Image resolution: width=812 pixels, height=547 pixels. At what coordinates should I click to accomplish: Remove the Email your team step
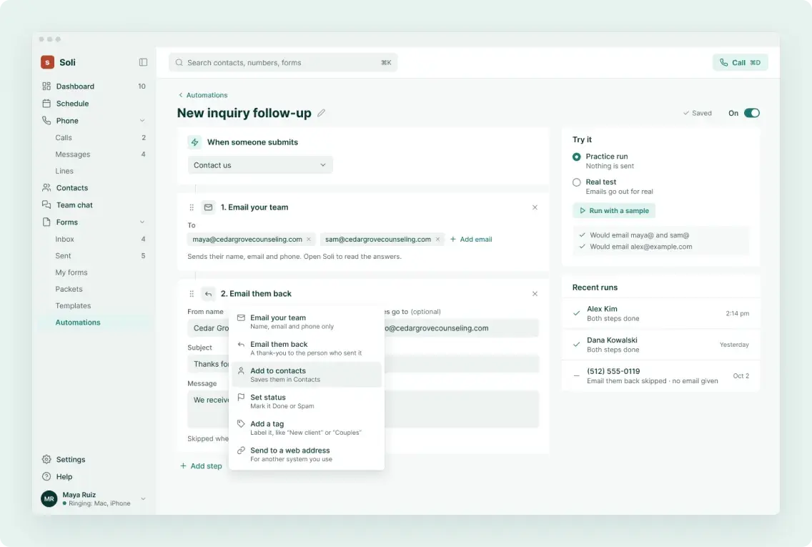tap(535, 207)
